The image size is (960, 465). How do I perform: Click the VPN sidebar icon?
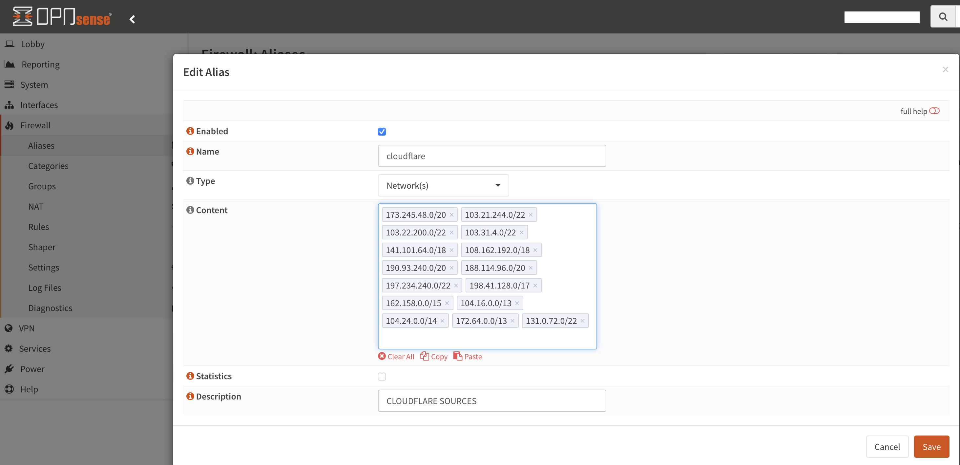10,327
